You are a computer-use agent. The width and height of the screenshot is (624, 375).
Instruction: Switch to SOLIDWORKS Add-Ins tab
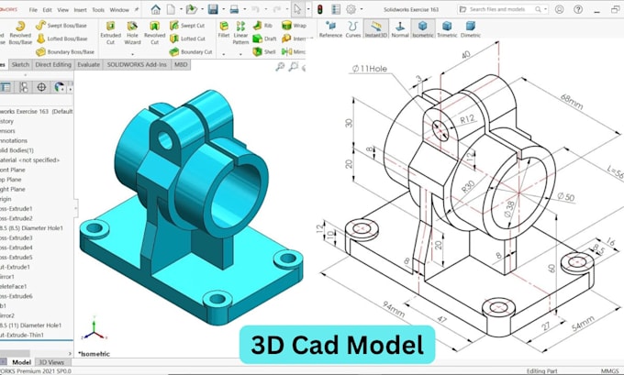tap(137, 64)
